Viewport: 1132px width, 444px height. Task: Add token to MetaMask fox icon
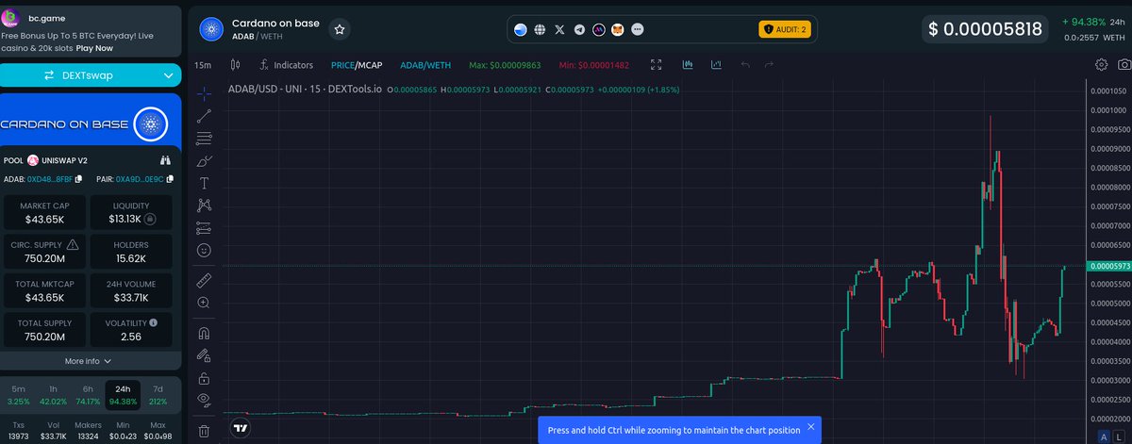point(619,29)
